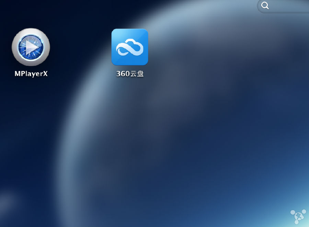
Task: Click the left circle of the watermark logo
Action: [293, 212]
